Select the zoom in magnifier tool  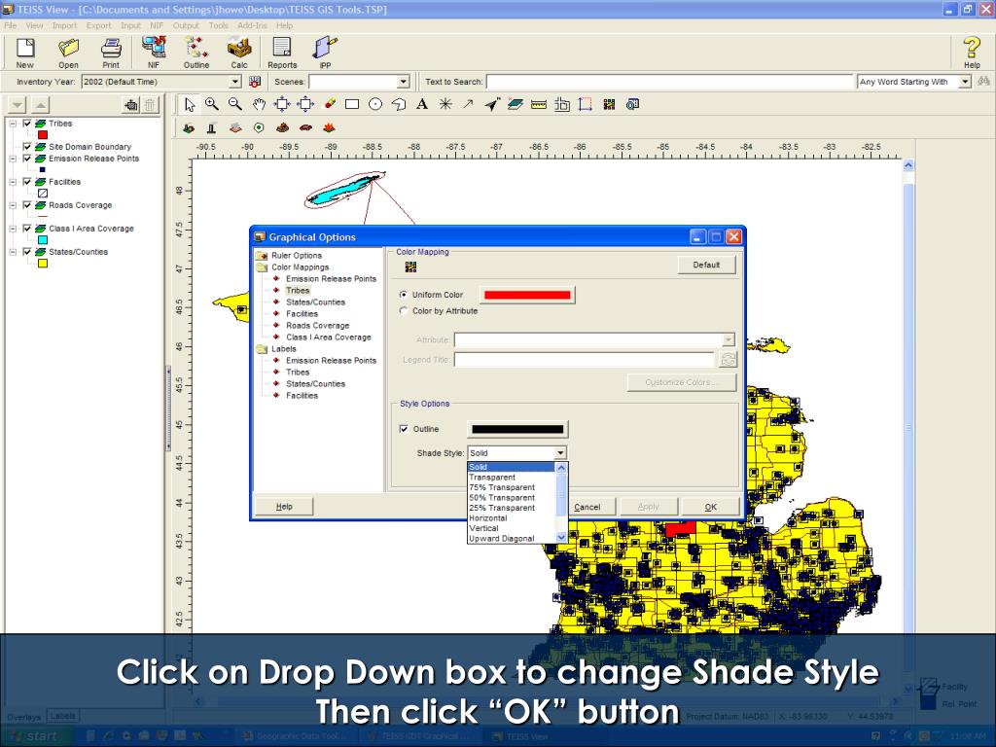coord(211,104)
